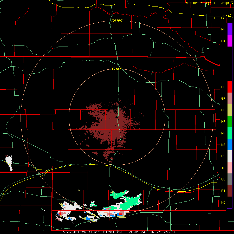Click the UK magenta legend swatch
234x234 pixels.
coord(230,41)
